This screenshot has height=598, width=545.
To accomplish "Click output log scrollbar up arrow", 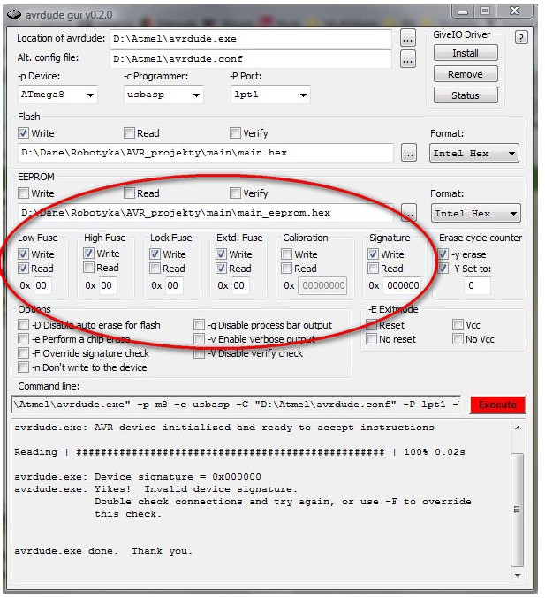I will [518, 428].
